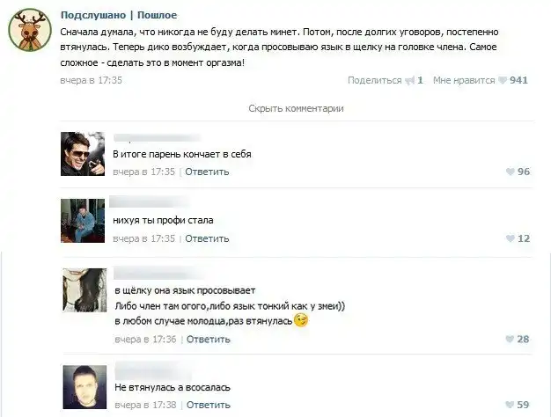551x417 pixels.
Task: Like the comment with 12 hearts
Action: [x=511, y=238]
